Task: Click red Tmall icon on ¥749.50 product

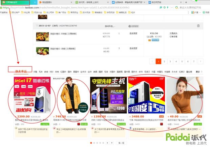Action: 79,124
